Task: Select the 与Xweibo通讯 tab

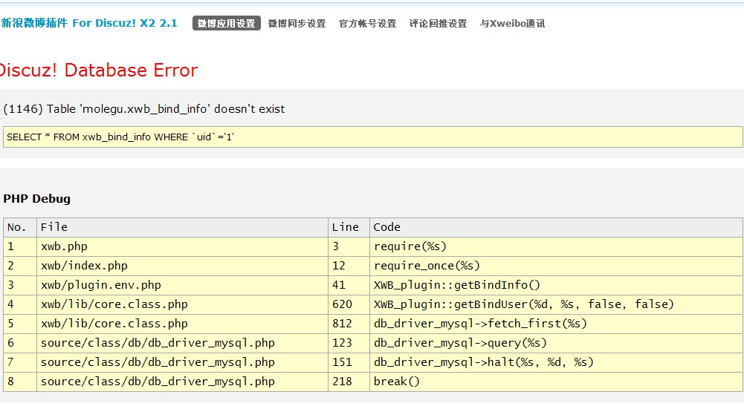Action: tap(512, 23)
